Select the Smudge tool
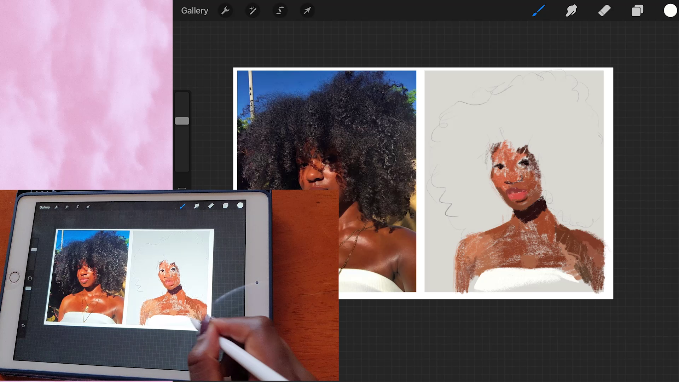The width and height of the screenshot is (679, 382). 571,11
